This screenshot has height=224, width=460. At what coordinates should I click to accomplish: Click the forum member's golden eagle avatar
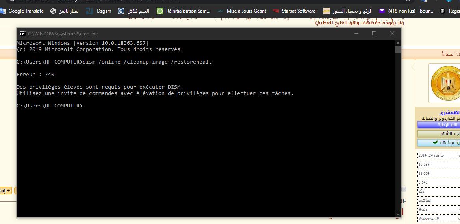[445, 83]
